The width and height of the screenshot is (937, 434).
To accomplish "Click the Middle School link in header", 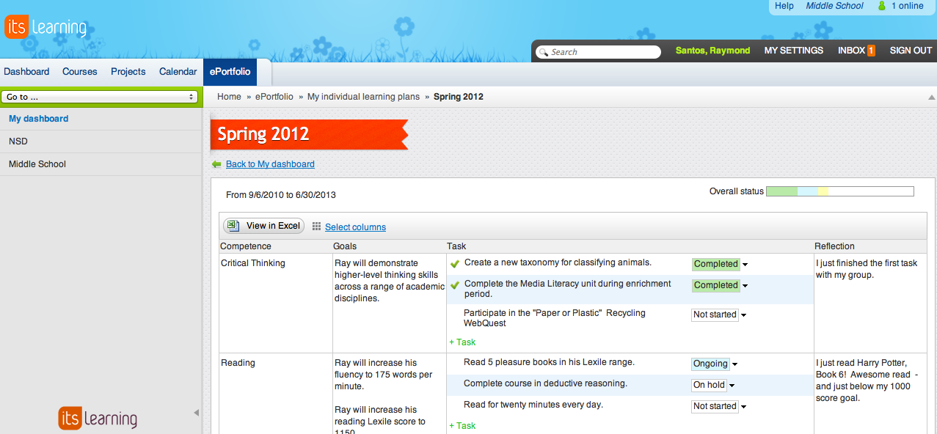I will (x=835, y=6).
